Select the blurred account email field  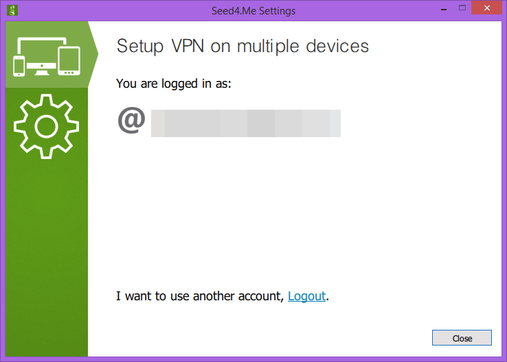coord(246,123)
